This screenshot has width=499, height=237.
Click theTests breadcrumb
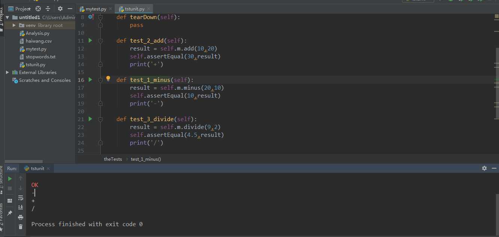pos(113,159)
